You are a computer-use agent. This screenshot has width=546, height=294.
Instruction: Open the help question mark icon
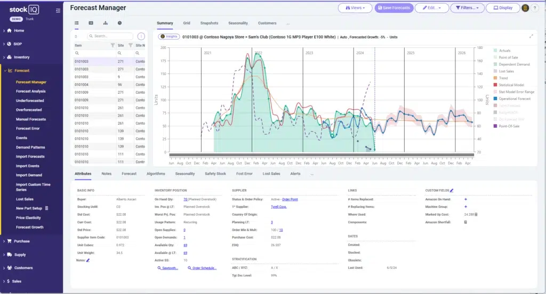tap(534, 8)
